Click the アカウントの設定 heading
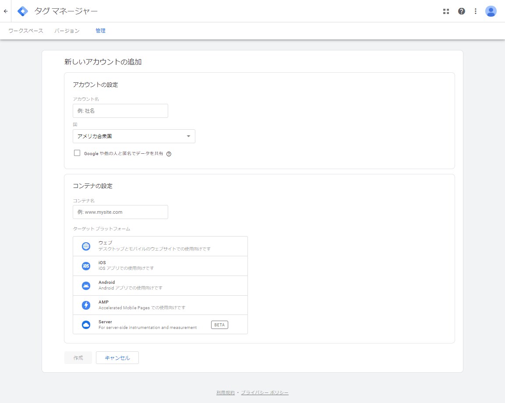 pyautogui.click(x=95, y=85)
